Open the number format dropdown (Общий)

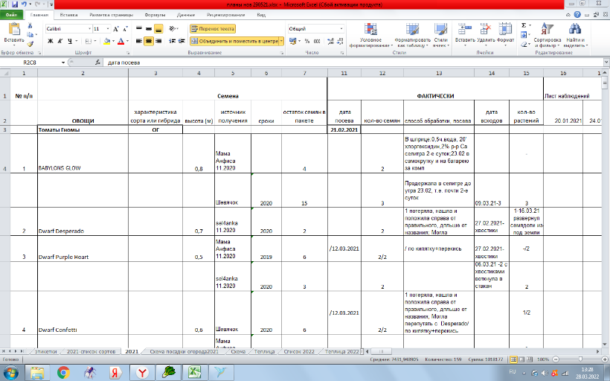tap(331, 28)
